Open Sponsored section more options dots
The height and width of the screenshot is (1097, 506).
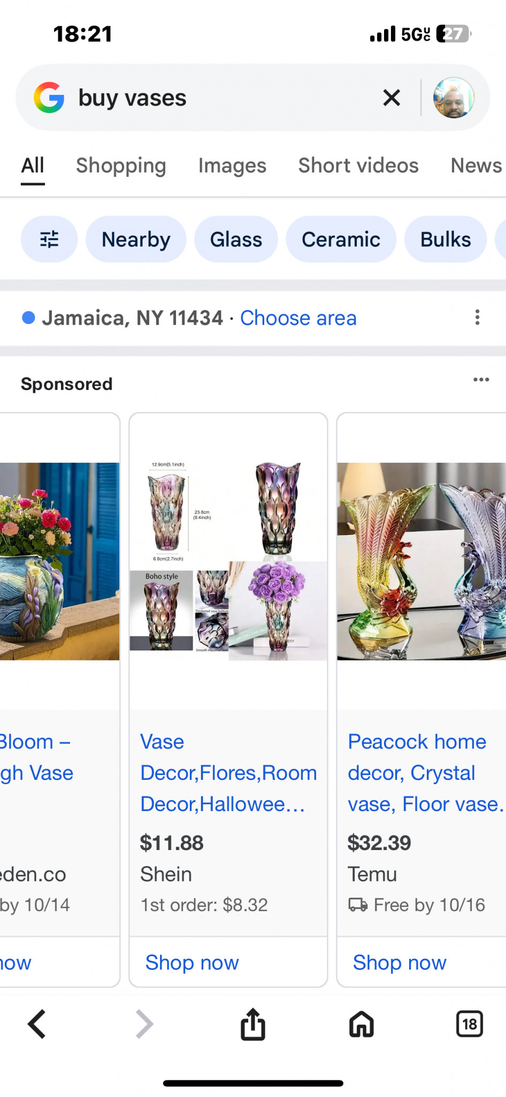coord(481,380)
